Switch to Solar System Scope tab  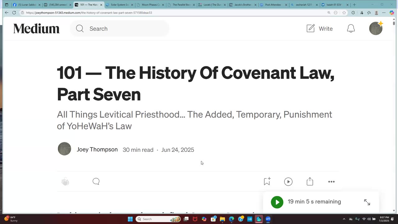(120, 5)
